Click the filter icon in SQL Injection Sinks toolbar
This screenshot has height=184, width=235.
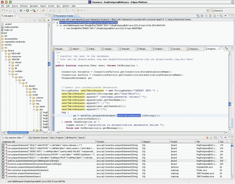click(x=221, y=137)
